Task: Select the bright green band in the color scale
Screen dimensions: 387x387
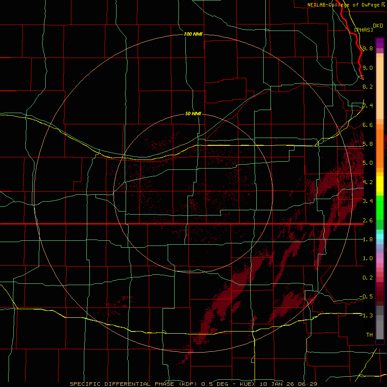Action: click(380, 207)
